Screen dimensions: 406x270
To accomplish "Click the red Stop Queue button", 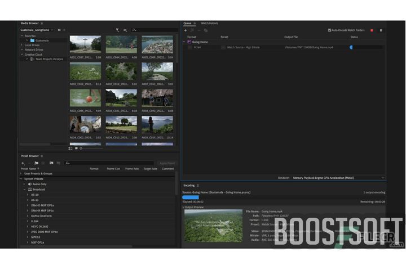I will pos(372,30).
